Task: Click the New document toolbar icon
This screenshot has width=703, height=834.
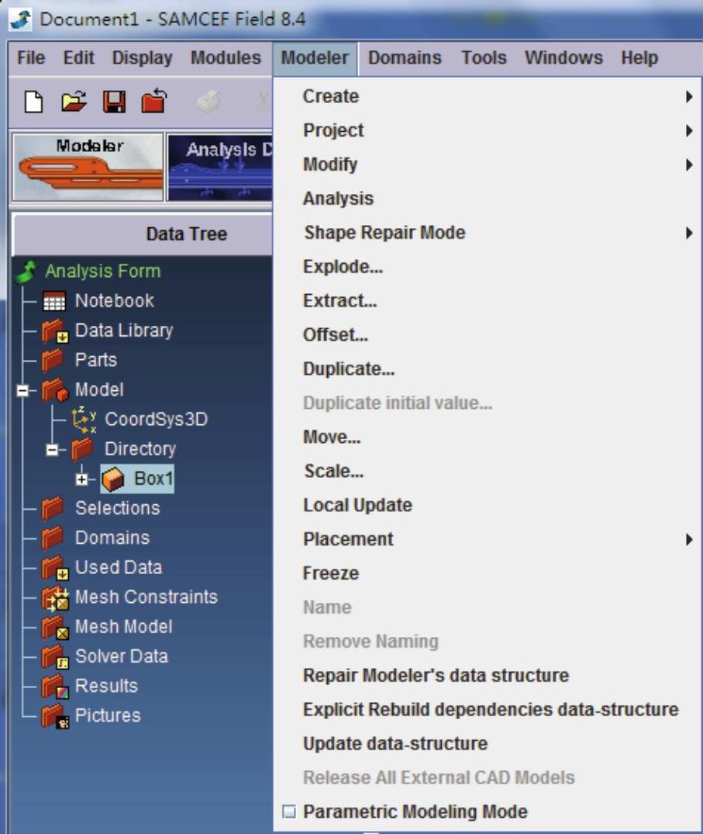Action: [33, 102]
